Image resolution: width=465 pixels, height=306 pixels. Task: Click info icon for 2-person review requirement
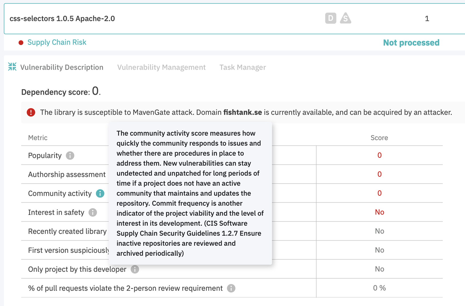231,288
